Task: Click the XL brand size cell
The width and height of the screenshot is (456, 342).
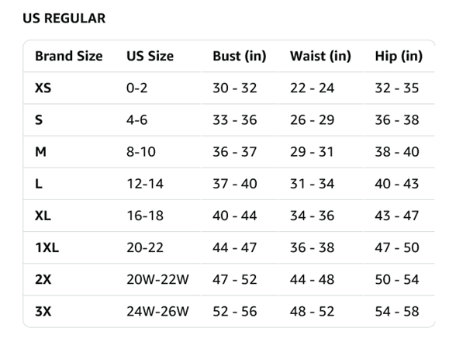Action: pyautogui.click(x=43, y=216)
